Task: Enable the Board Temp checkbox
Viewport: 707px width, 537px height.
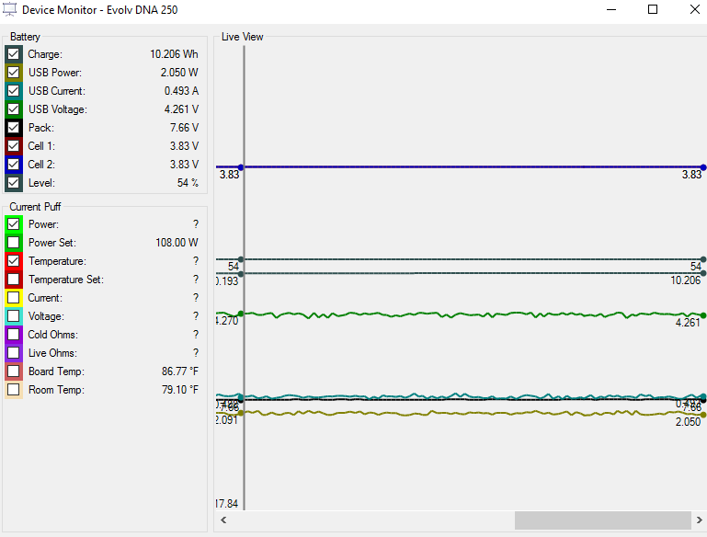Action: pyautogui.click(x=14, y=371)
